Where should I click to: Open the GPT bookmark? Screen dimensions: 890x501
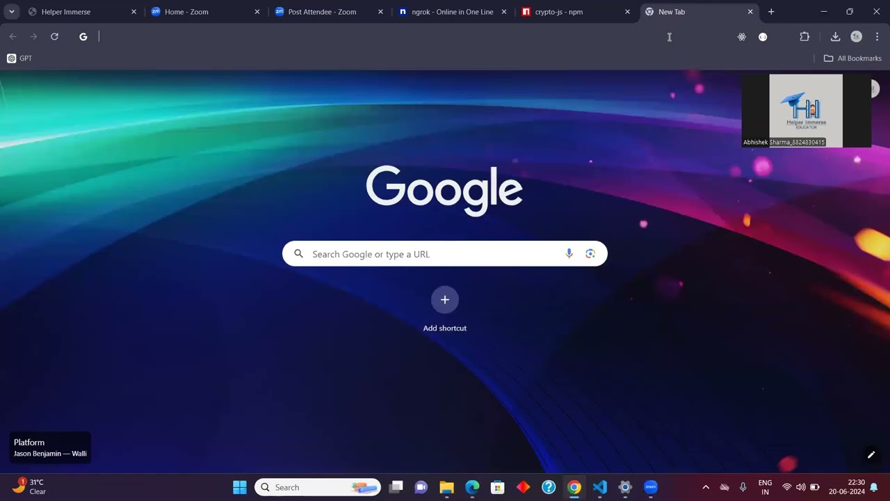tap(19, 58)
